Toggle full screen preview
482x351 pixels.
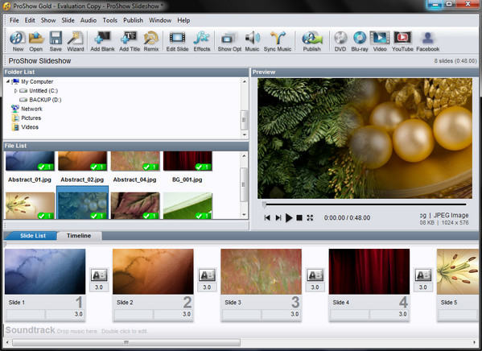[310, 218]
